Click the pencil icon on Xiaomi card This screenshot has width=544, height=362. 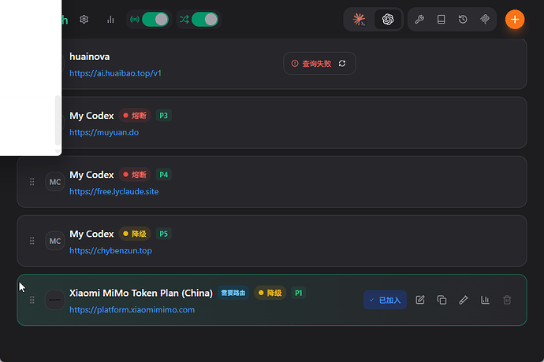point(464,300)
